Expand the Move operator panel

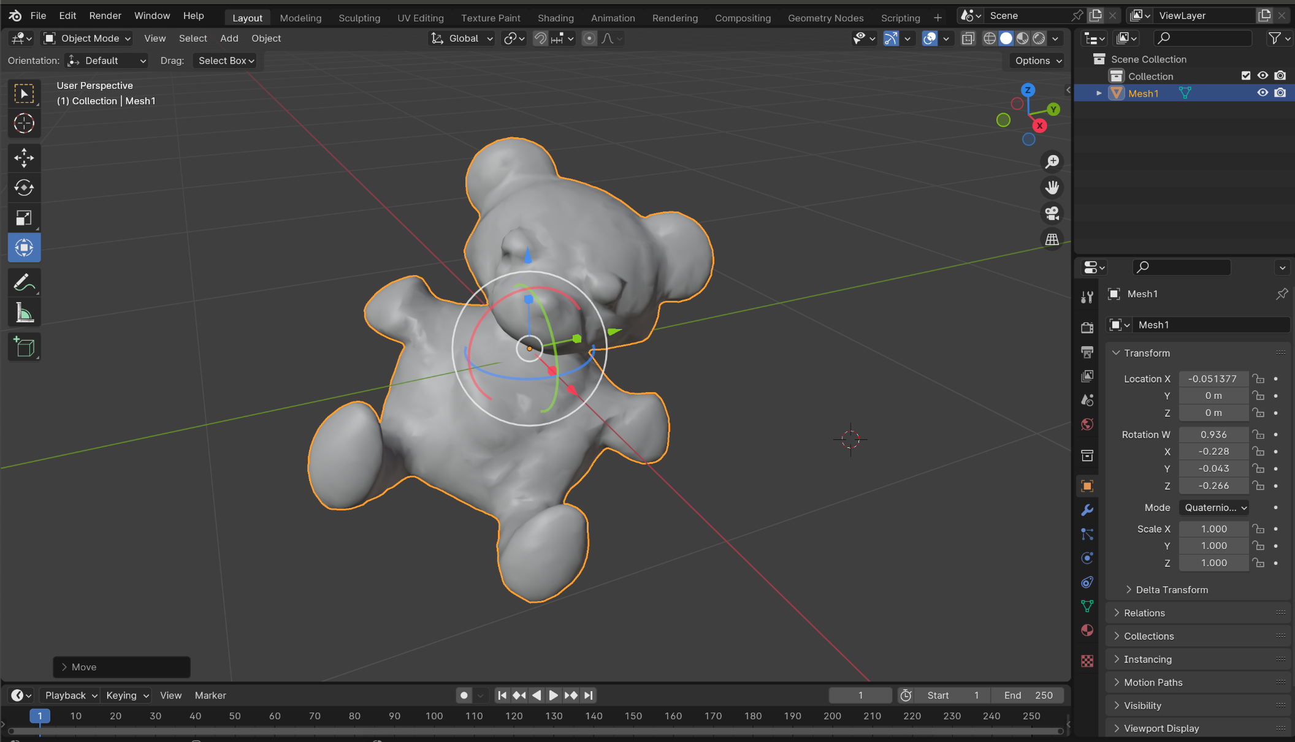121,667
